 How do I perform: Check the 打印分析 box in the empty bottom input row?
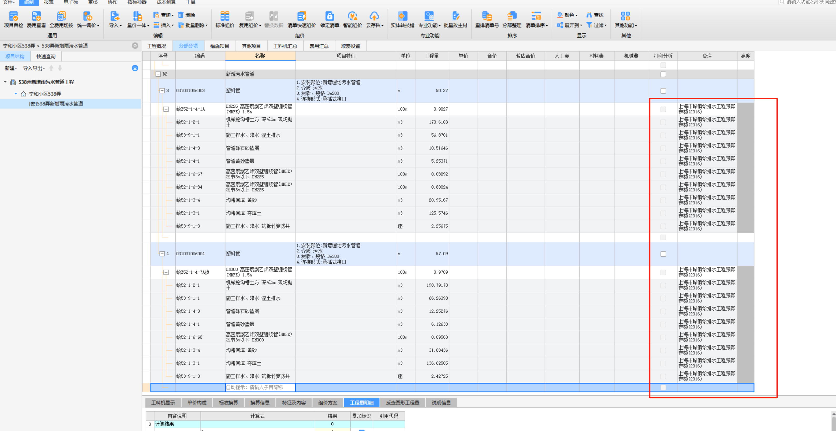point(663,388)
